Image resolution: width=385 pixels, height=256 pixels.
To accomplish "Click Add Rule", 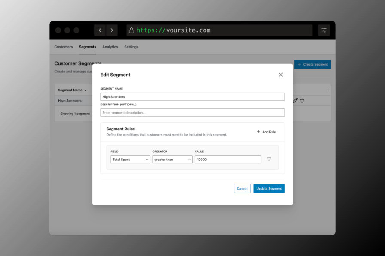I will pyautogui.click(x=266, y=132).
